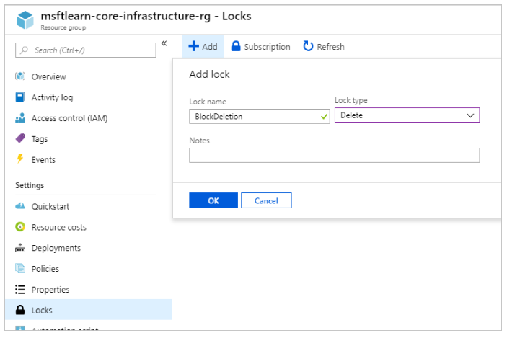507x338 pixels.
Task: Click the Refresh toolbar button label
Action: (x=330, y=47)
